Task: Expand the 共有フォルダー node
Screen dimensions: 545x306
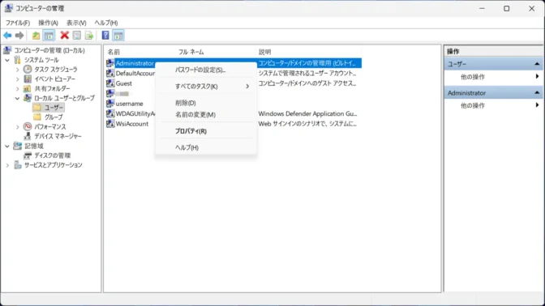Action: tap(17, 89)
